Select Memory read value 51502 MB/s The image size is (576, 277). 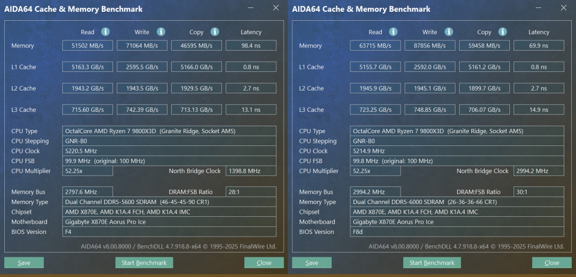pos(87,45)
